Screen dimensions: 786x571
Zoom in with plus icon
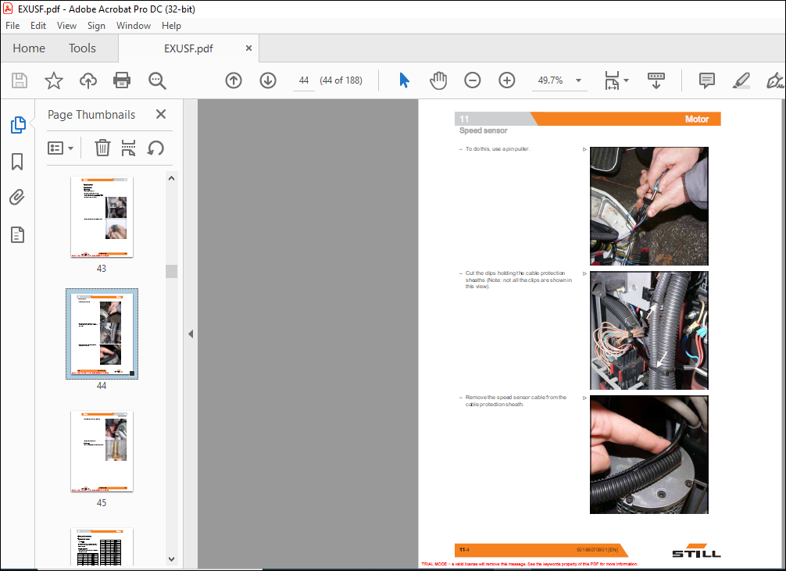(507, 80)
